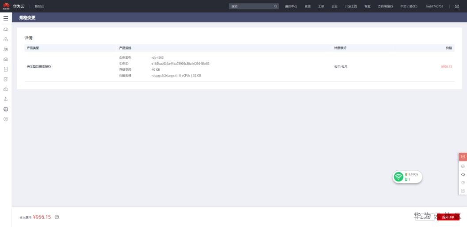Click the zigzag wave icon in sidebar
Viewport: 467px width, 227px height.
[6, 49]
